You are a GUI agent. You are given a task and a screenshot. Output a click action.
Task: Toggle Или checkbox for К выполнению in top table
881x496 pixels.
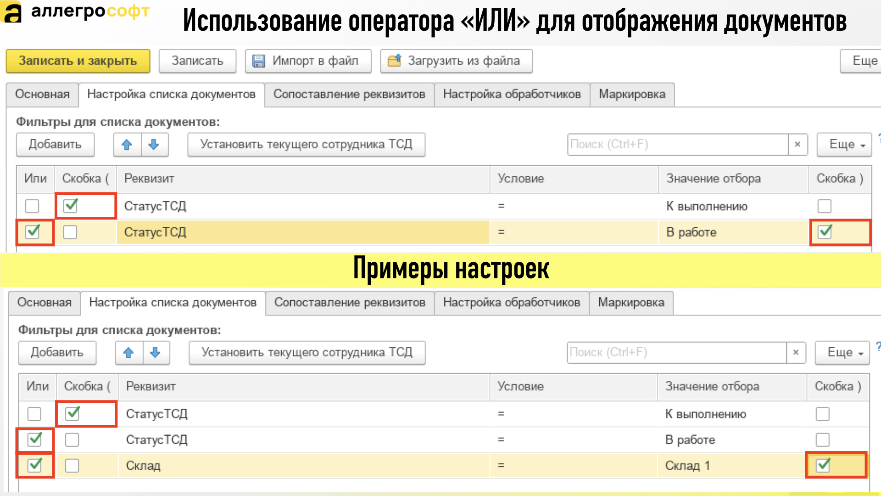click(32, 206)
